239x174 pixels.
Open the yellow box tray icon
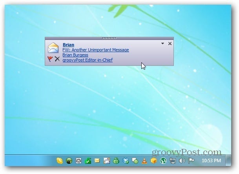(154, 161)
